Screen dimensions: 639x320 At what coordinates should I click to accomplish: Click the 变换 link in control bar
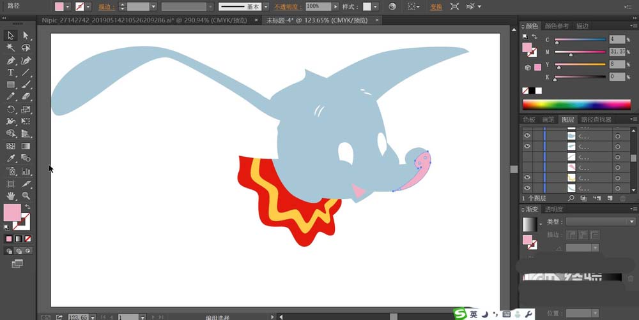tap(436, 6)
